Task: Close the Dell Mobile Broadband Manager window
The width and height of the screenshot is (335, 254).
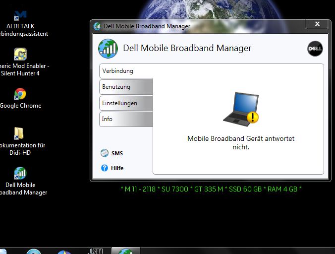Action: coord(317,24)
